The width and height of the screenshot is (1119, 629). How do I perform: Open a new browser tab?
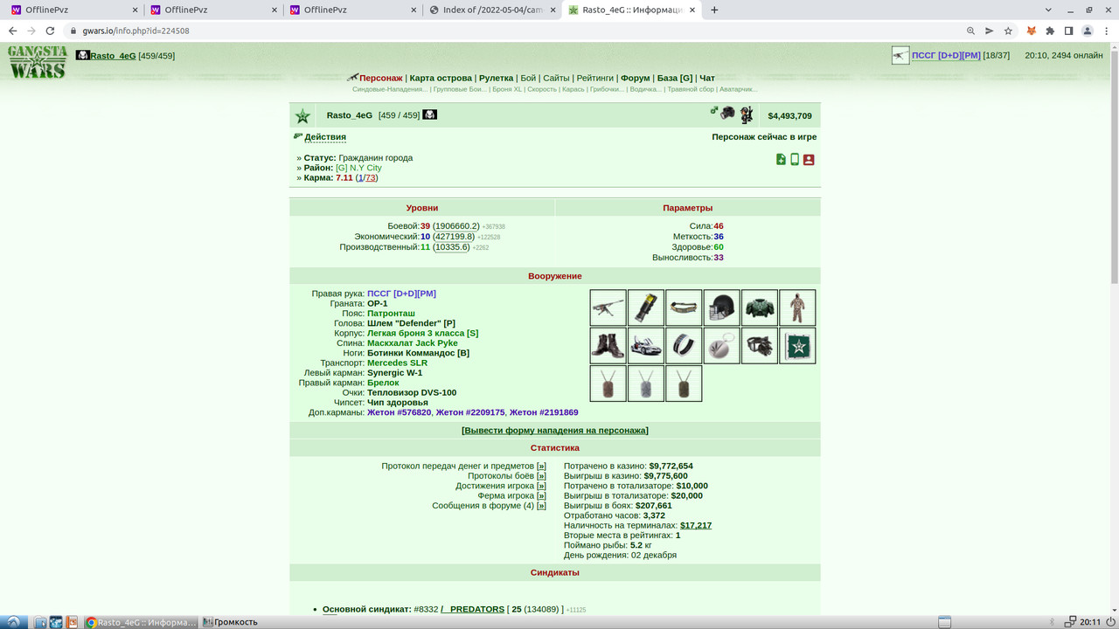point(714,10)
